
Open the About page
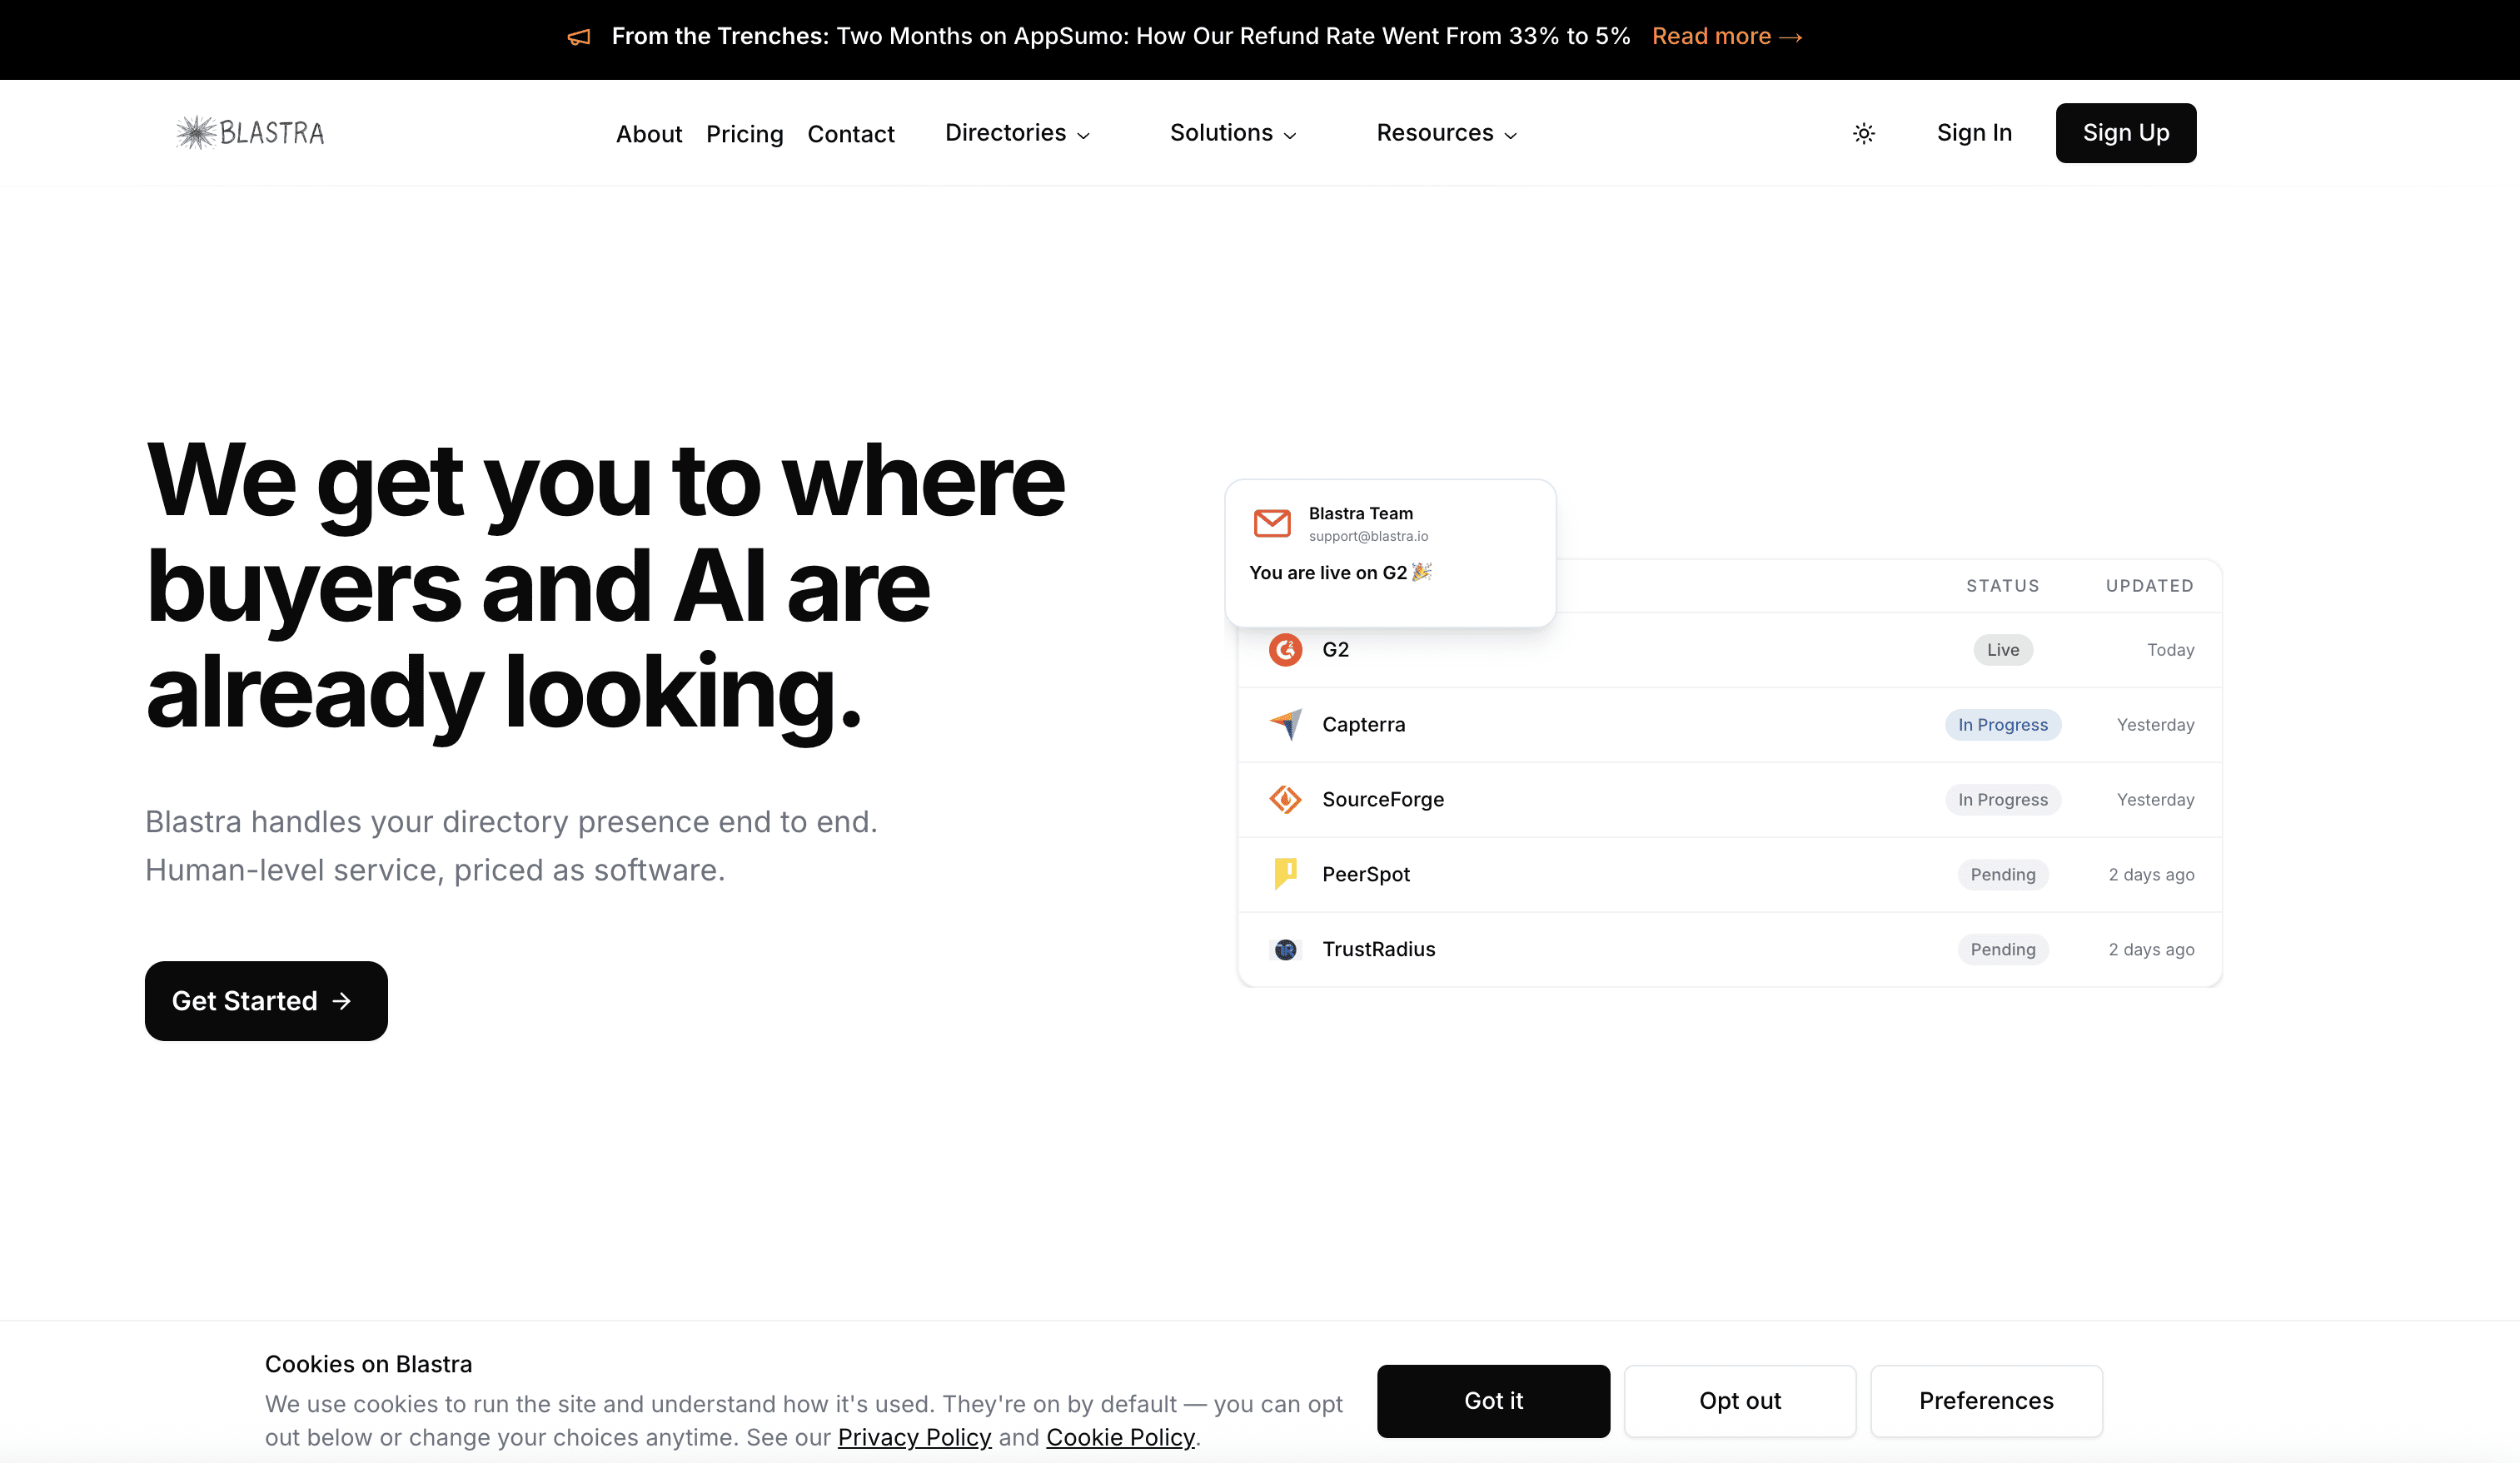point(649,134)
